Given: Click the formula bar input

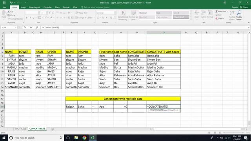Looking at the screenshot, I should (144, 27).
